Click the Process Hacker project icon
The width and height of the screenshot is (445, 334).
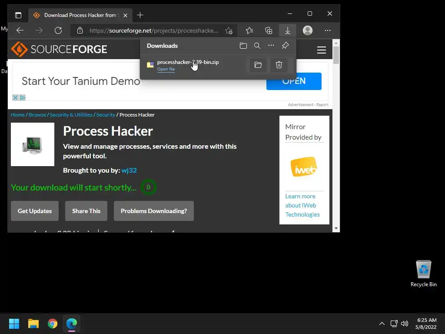click(x=33, y=144)
